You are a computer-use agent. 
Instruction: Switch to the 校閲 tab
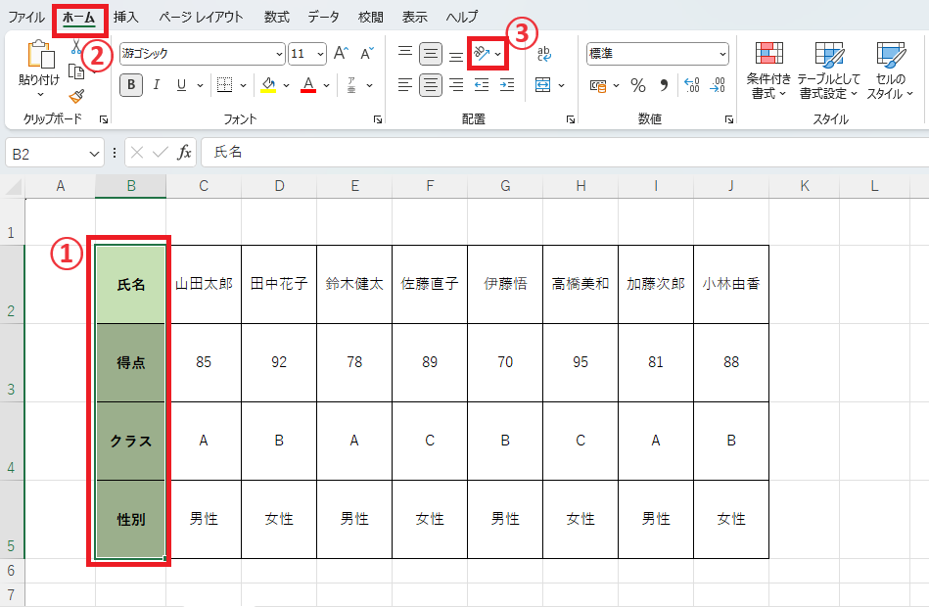pyautogui.click(x=370, y=18)
